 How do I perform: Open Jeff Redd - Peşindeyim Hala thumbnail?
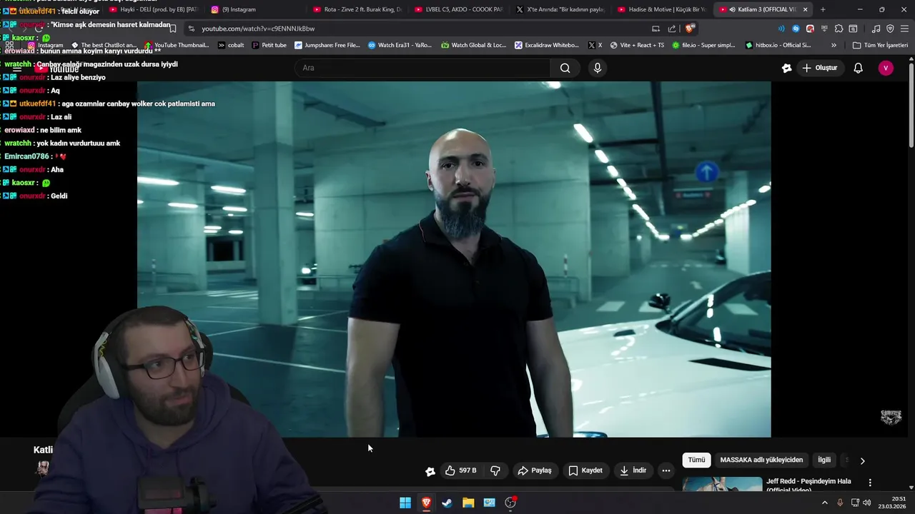pos(723,484)
